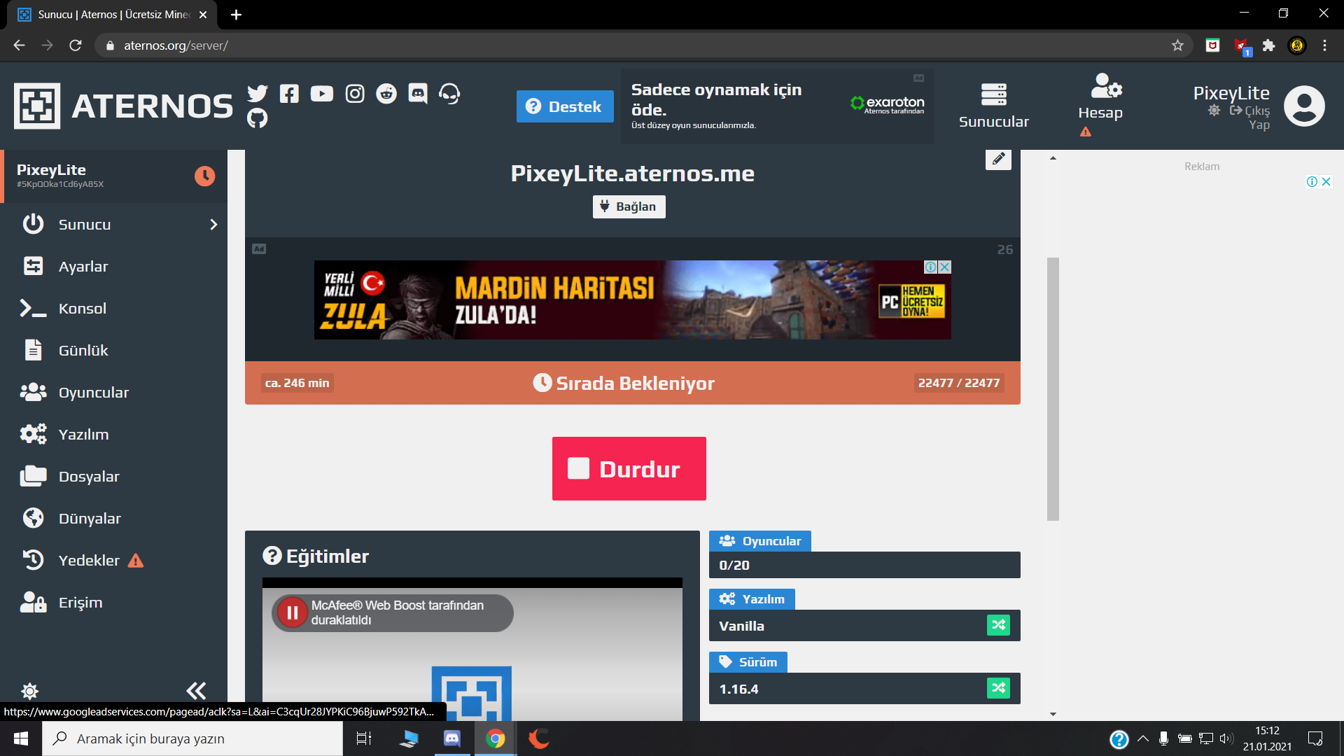
Task: Open Aternos Twitter page icon
Action: (258, 93)
